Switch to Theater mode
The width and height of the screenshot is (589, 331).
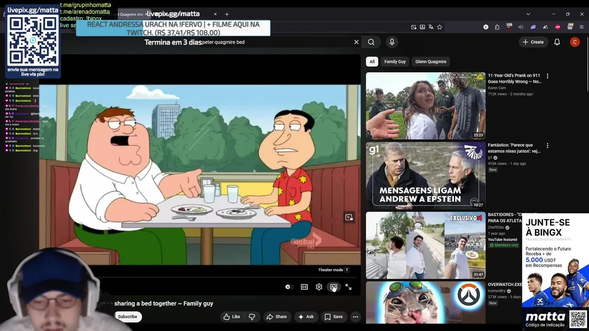(334, 287)
